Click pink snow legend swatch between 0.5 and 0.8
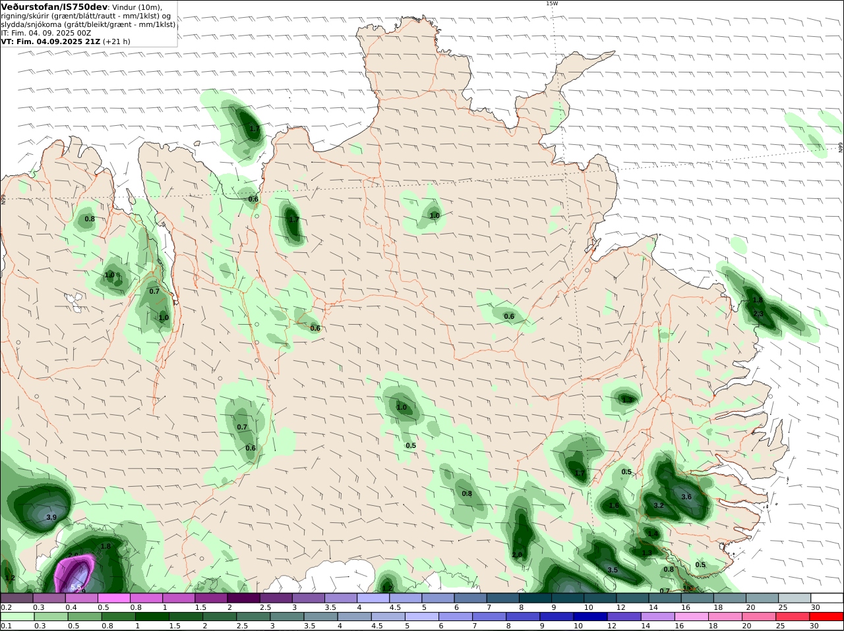Viewport: 844px width, 631px height. (113, 598)
